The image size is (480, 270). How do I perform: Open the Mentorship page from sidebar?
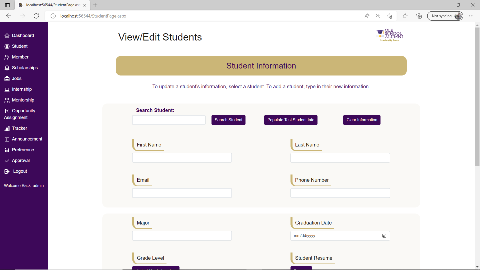pyautogui.click(x=23, y=100)
